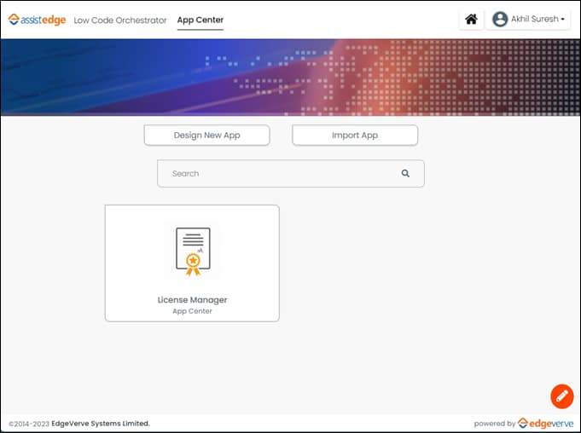The height and width of the screenshot is (433, 581).
Task: Click the user avatar profile icon
Action: coord(500,20)
